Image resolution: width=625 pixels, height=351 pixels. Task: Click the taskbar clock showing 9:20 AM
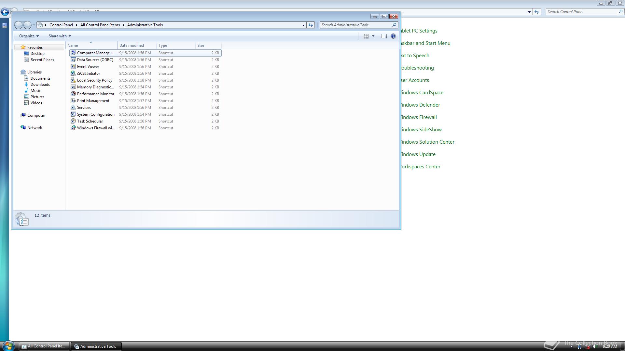(x=610, y=346)
